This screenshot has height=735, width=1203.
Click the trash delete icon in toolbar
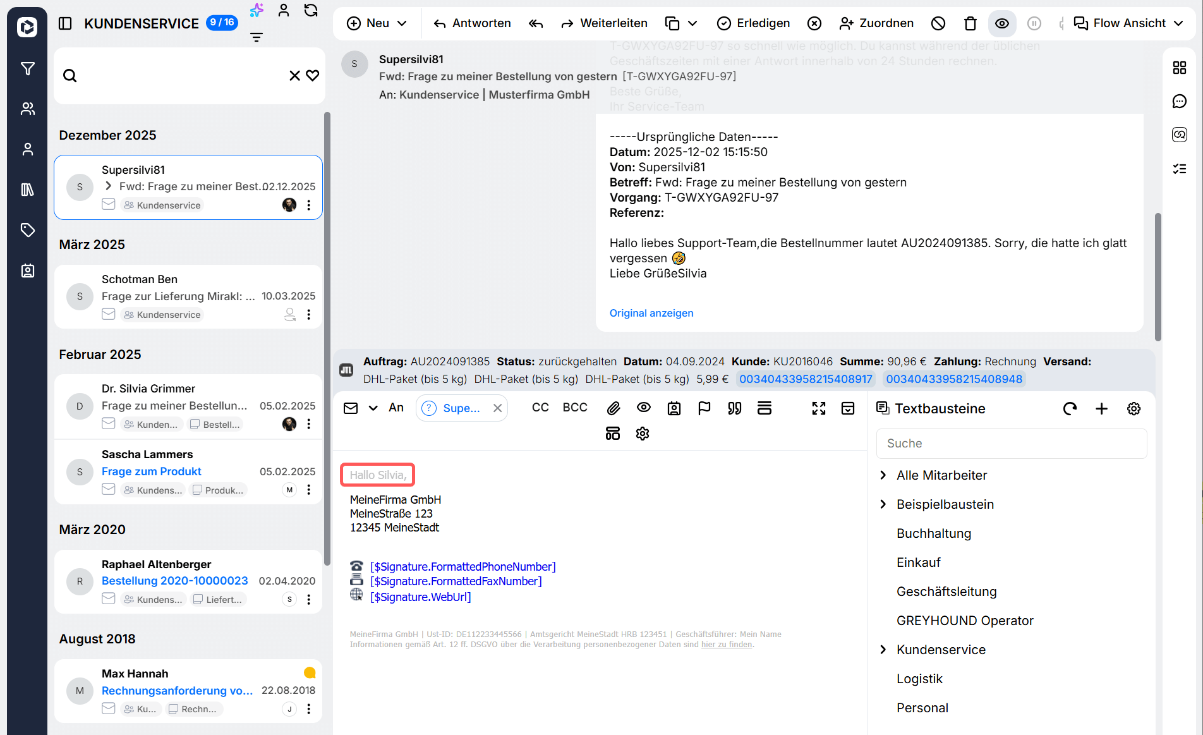tap(970, 23)
